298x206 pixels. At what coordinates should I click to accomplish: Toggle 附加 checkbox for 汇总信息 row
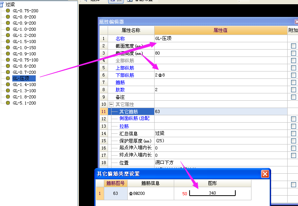coord(293,134)
